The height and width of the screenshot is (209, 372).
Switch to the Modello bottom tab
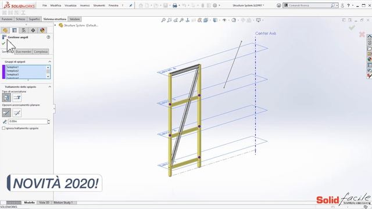pos(30,203)
